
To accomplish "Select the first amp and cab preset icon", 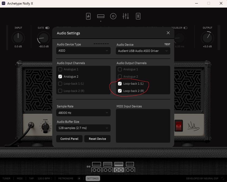I will click(96, 167).
